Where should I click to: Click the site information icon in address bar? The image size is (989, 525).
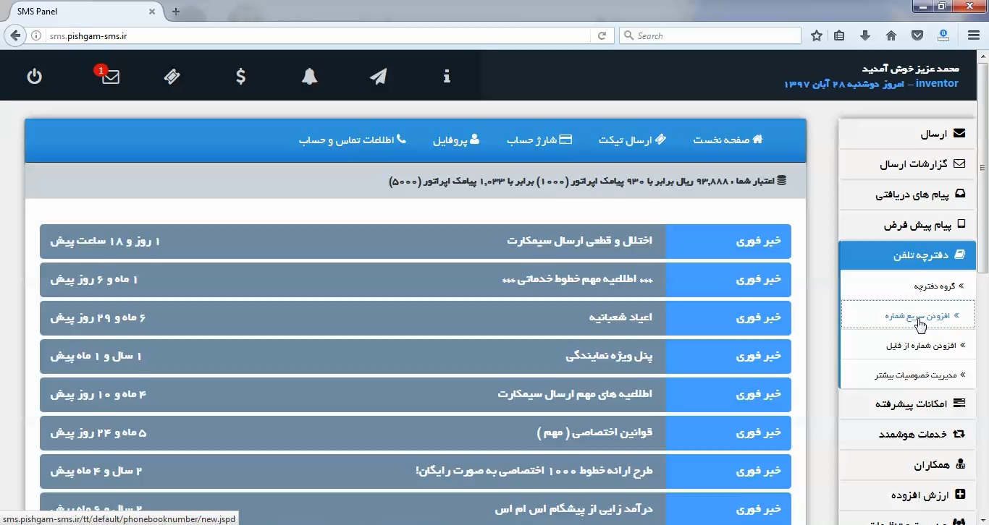click(36, 35)
